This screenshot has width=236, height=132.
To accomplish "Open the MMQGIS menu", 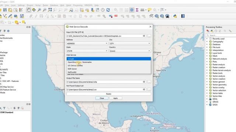I will point(88,5).
